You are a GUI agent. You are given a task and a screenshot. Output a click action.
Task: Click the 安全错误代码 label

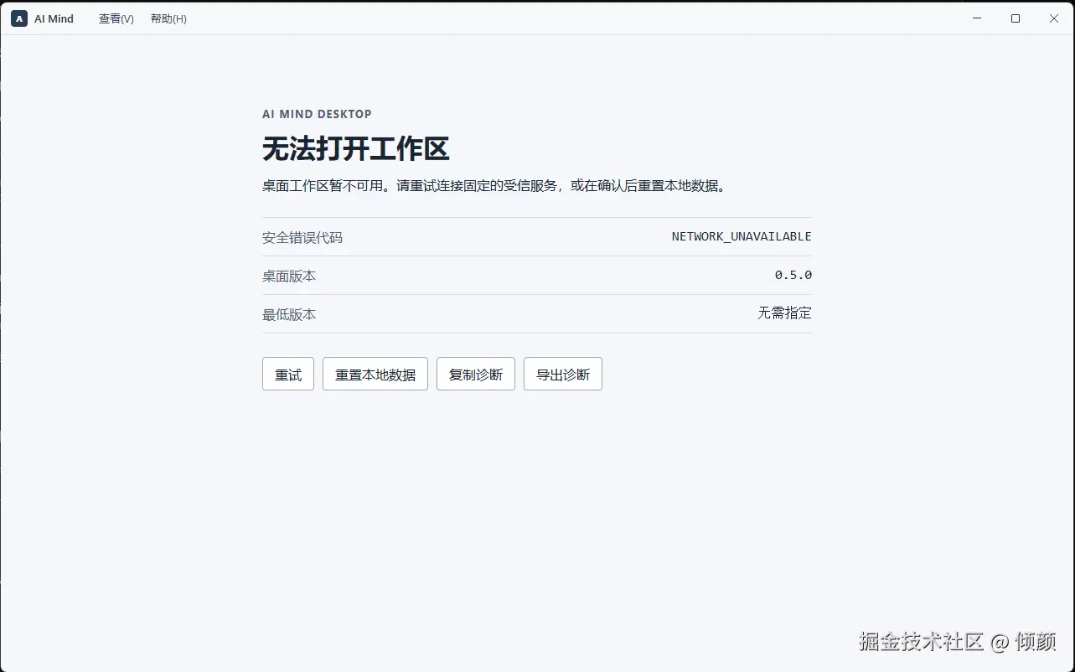pos(302,237)
